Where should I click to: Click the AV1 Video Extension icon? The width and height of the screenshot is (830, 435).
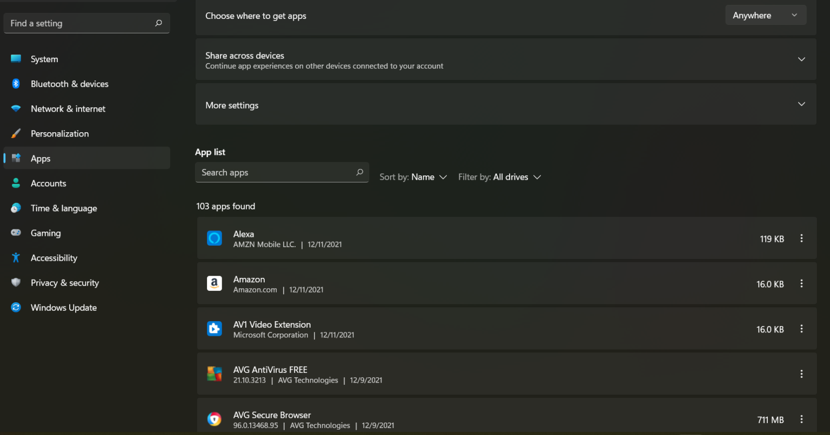pyautogui.click(x=215, y=329)
